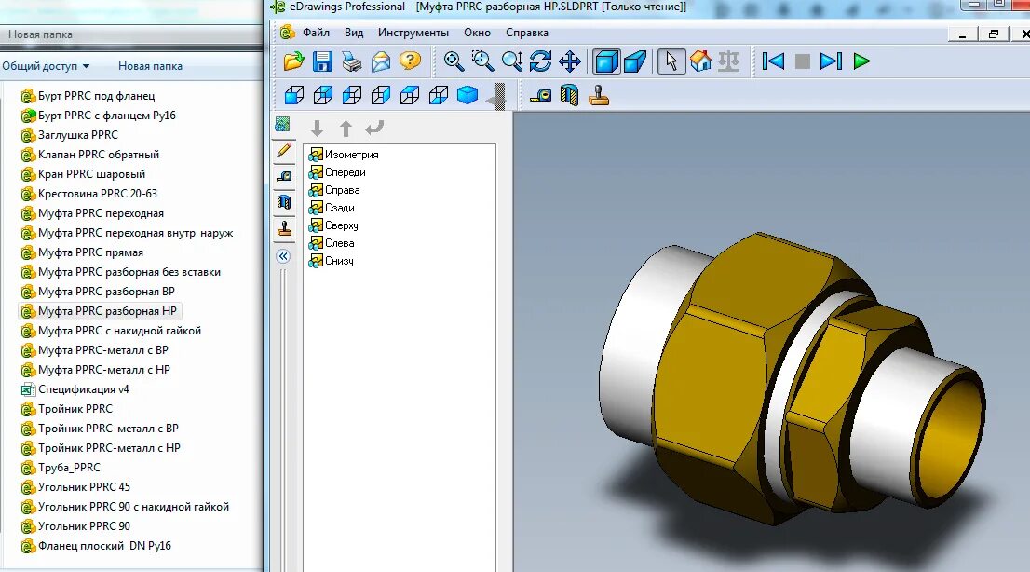Open the Справка menu

[x=527, y=33]
